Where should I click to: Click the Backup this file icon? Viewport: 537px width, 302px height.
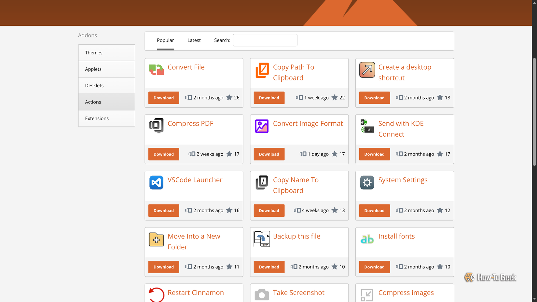pos(262,239)
